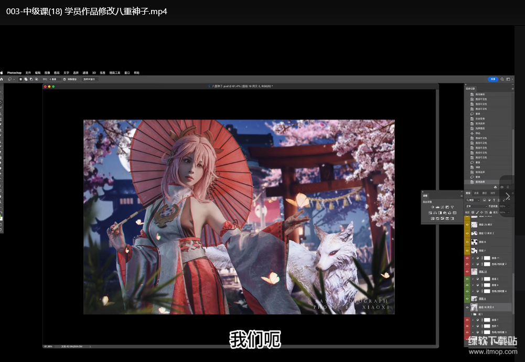
Task: Add a Curves adjustment icon
Action: (442, 207)
